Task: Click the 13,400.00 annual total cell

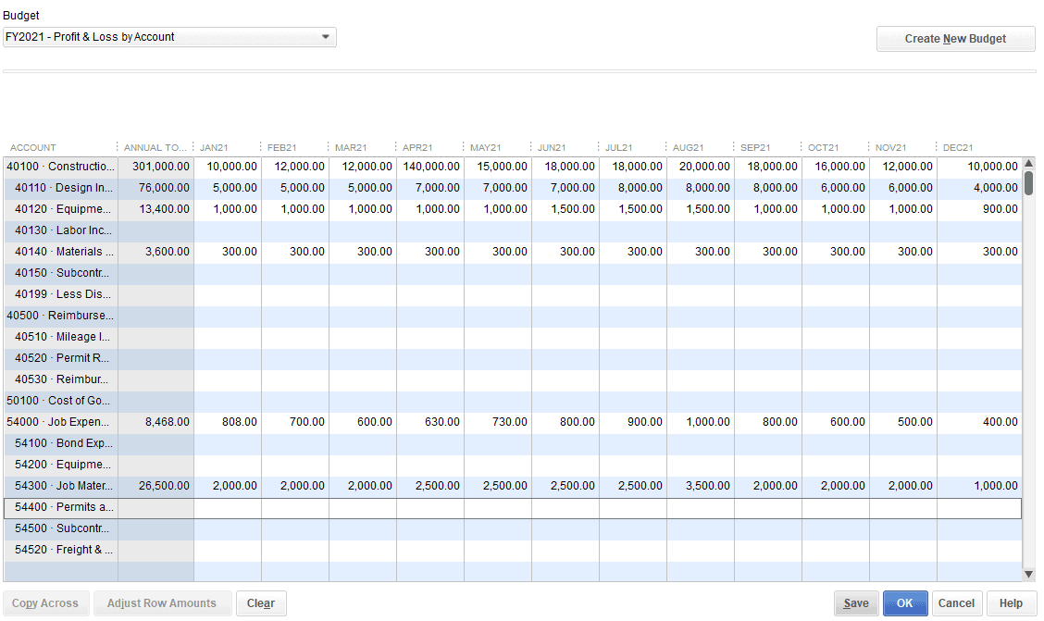Action: tap(155, 209)
